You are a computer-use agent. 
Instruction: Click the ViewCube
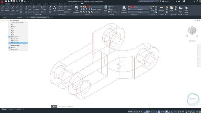click(x=192, y=31)
